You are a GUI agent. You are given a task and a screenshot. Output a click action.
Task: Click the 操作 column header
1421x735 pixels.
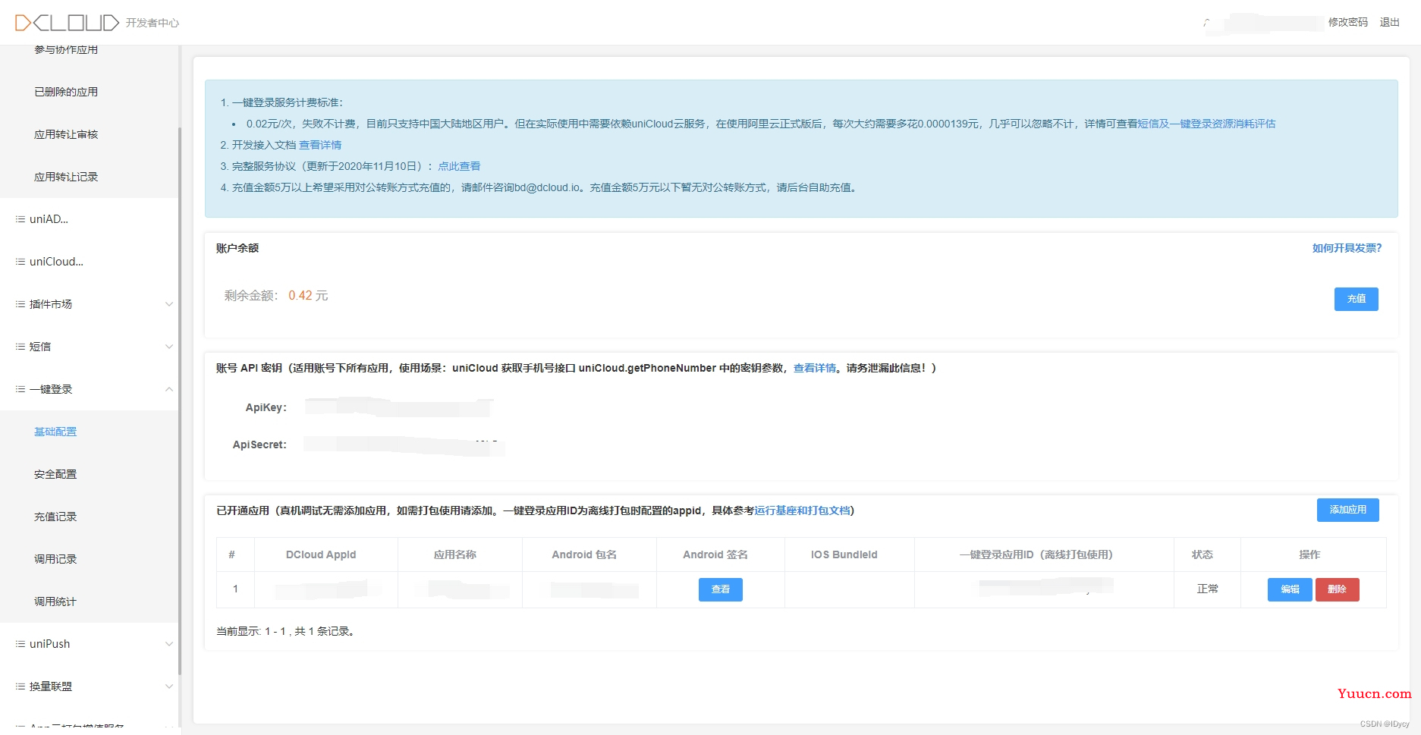[x=1309, y=554]
